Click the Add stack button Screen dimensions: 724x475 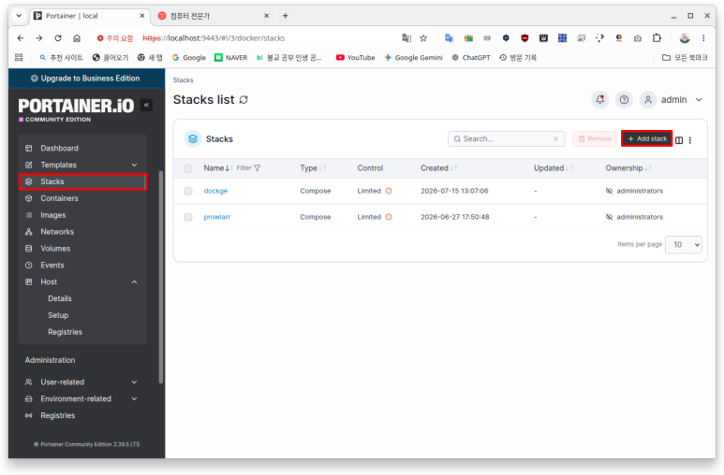pyautogui.click(x=647, y=138)
